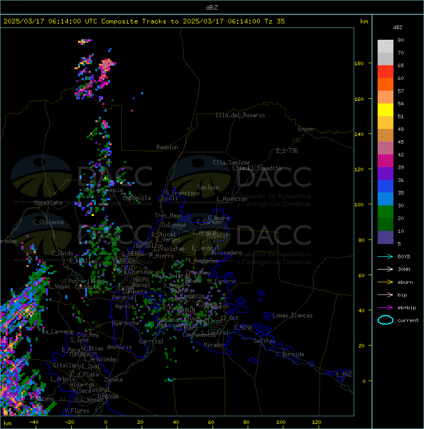This screenshot has width=424, height=429.
Task: Click the light blue swatch above 30
Action: pos(385,199)
